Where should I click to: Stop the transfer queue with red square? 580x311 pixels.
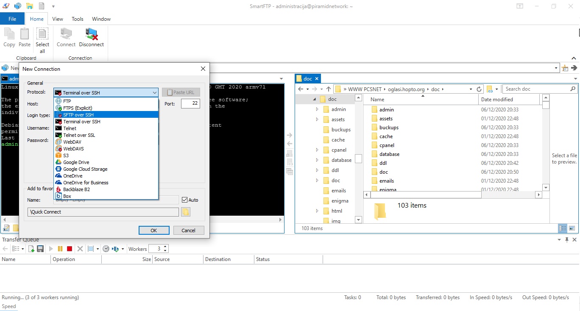click(x=70, y=249)
